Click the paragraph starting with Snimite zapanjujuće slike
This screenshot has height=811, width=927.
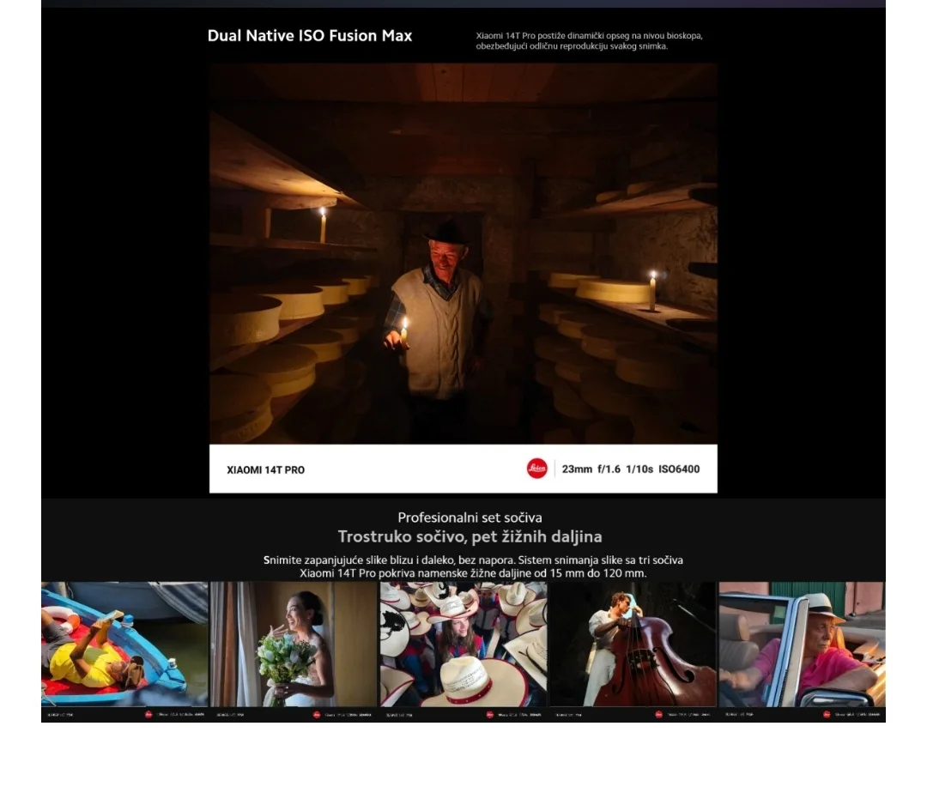(473, 566)
